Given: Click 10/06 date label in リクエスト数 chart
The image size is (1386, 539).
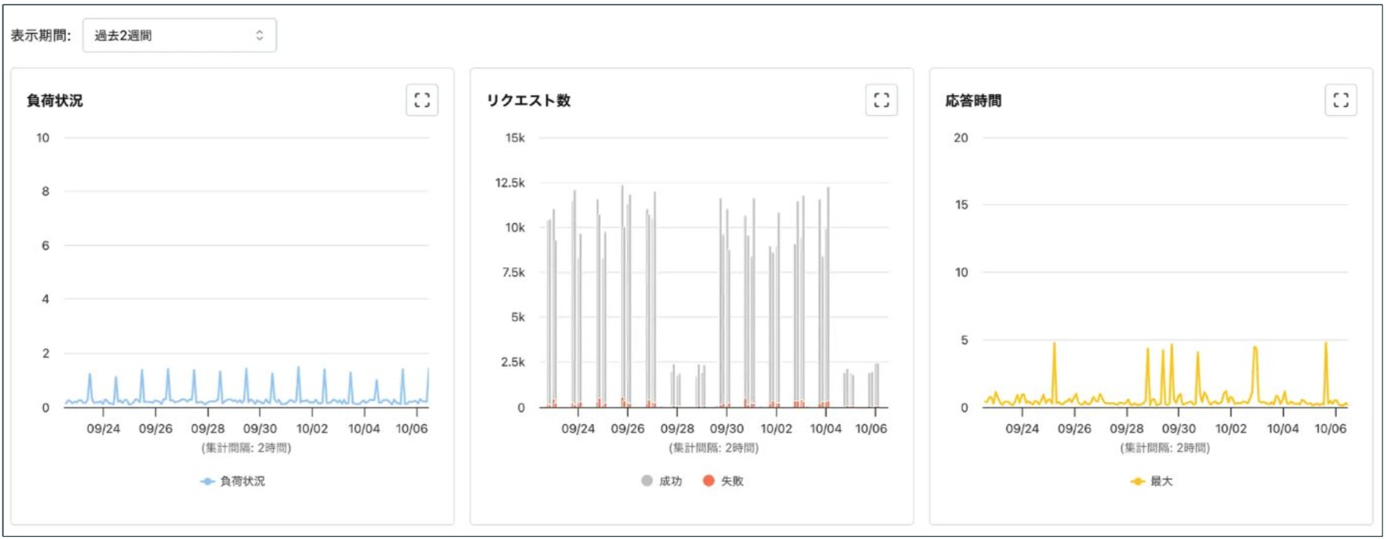Looking at the screenshot, I should coord(871,428).
